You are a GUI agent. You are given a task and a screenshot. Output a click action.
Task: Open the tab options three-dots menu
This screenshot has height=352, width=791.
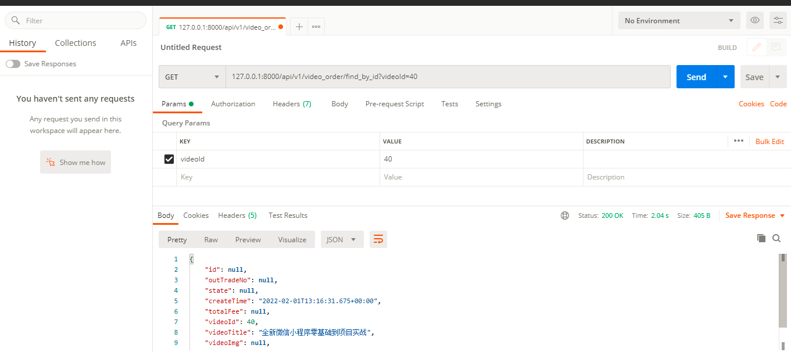(x=316, y=27)
